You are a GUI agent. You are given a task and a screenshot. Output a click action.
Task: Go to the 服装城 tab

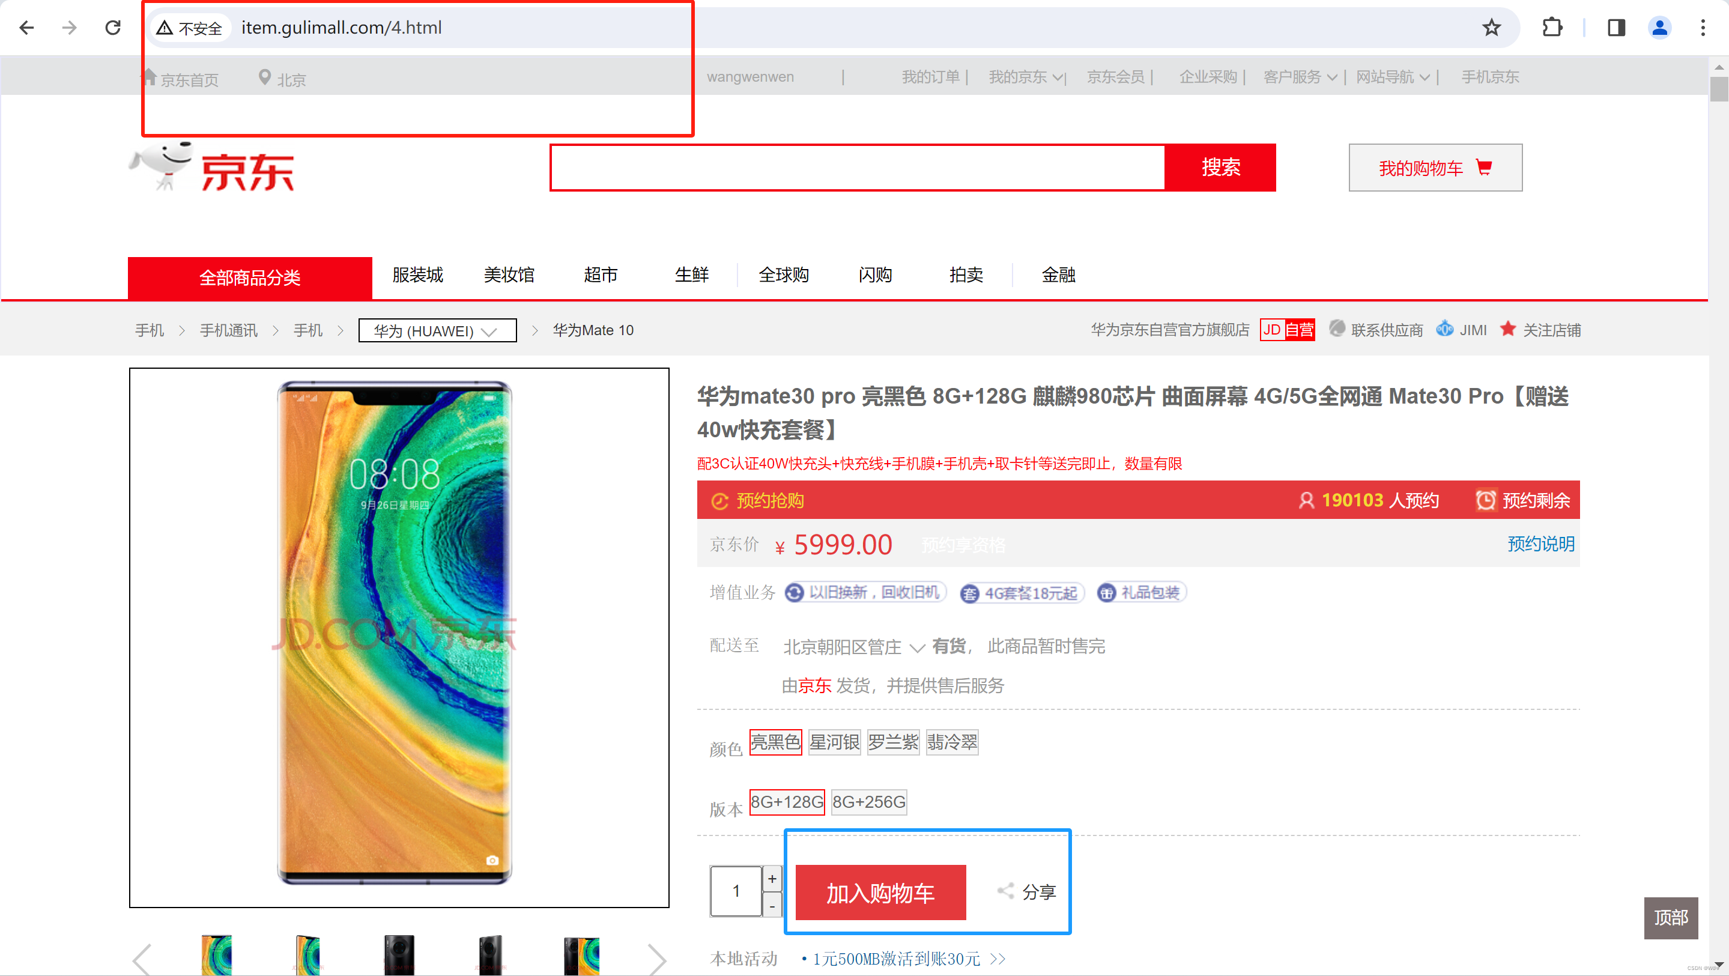coord(417,274)
